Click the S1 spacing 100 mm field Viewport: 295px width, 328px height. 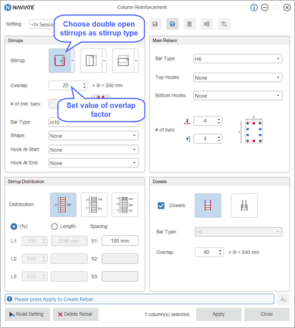[x=120, y=241]
